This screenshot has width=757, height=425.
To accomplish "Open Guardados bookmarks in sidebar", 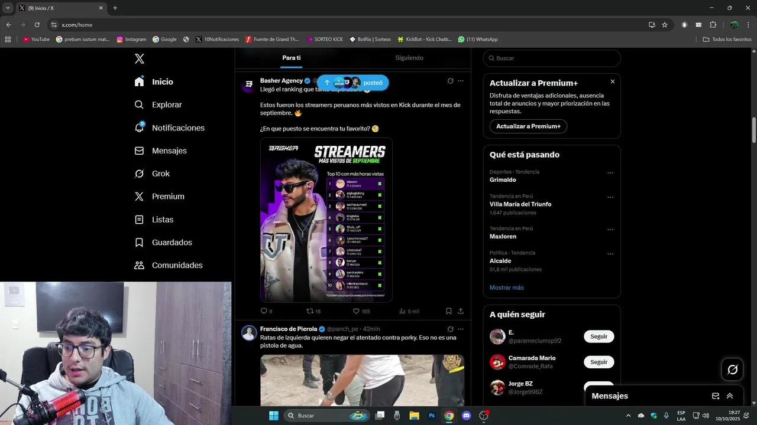I will pos(163,243).
